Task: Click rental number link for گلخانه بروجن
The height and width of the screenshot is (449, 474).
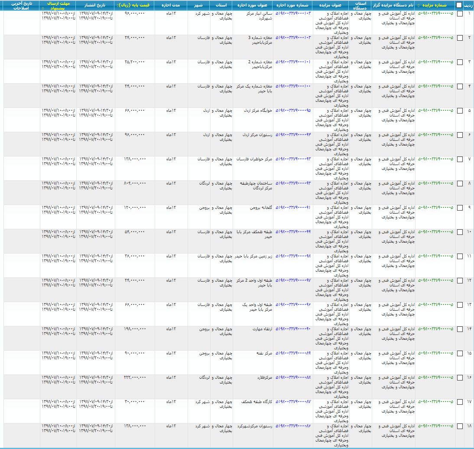Action: pos(293,208)
